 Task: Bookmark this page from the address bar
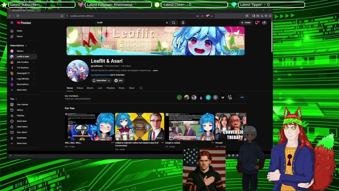(x=62, y=16)
